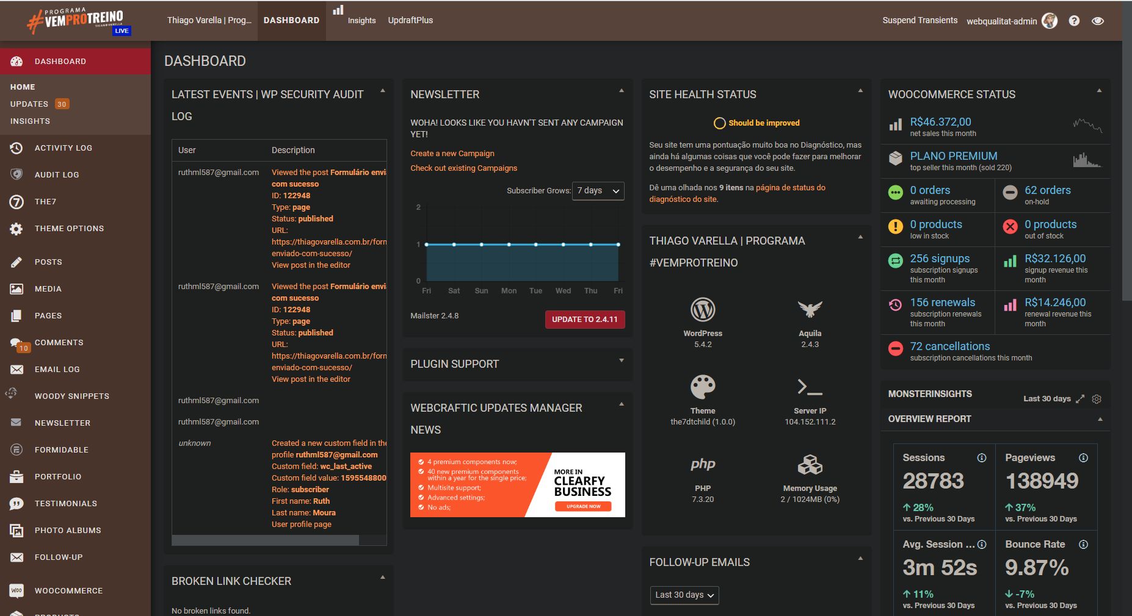Image resolution: width=1132 pixels, height=616 pixels.
Task: Click the webqualitat-admin avatar picture
Action: [1050, 21]
